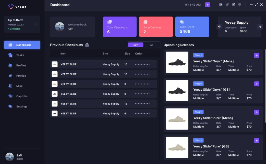Click the Upcoming Releases heading
This screenshot has height=164, width=266.
click(179, 45)
